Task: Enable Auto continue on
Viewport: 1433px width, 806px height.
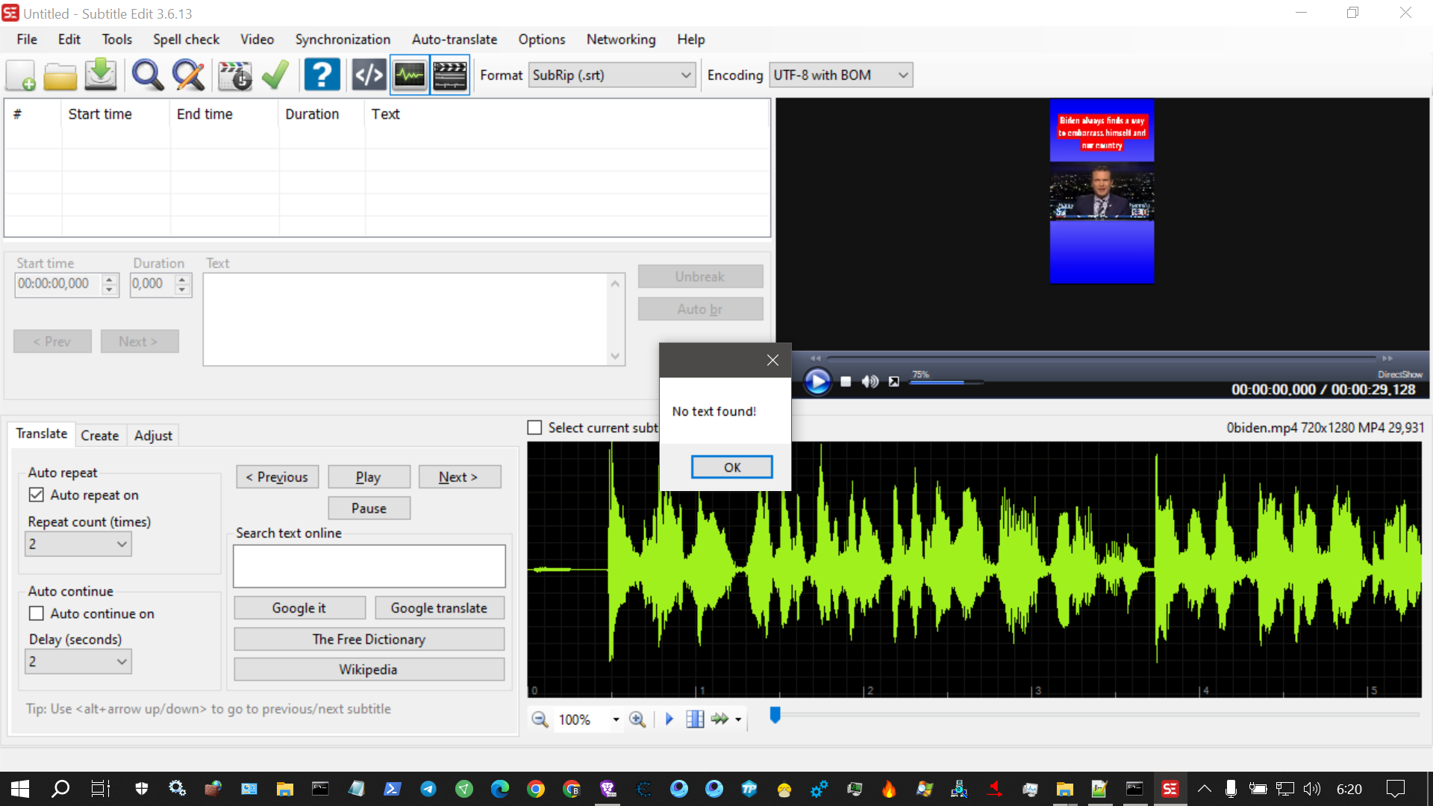Action: click(36, 613)
